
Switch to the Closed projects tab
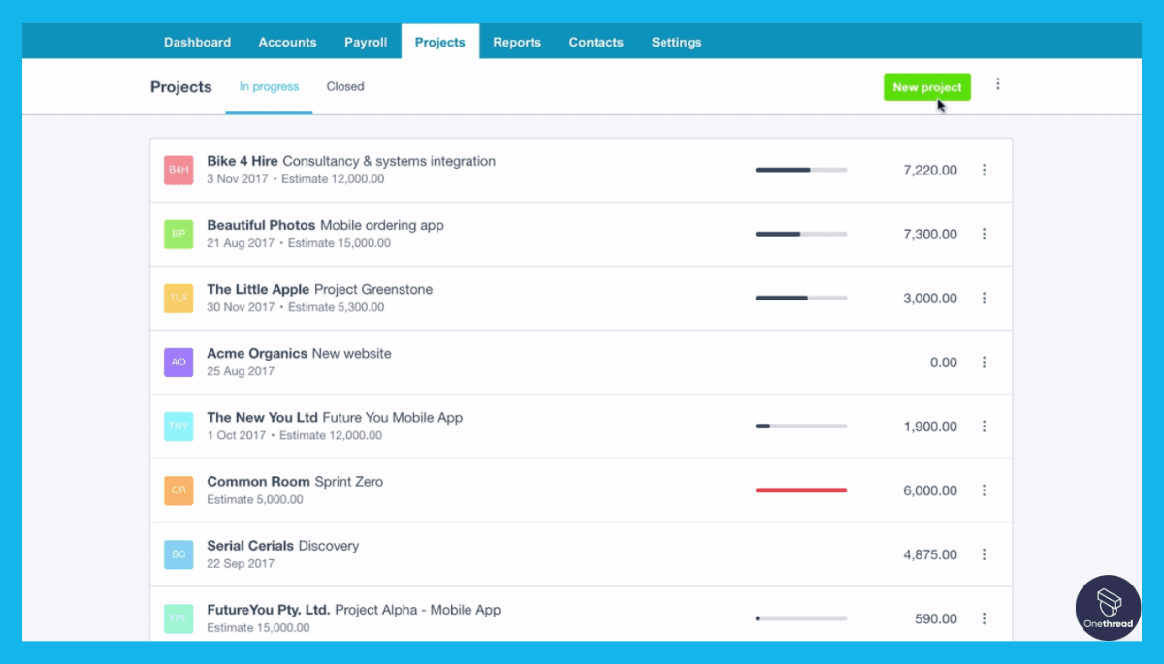pos(344,86)
